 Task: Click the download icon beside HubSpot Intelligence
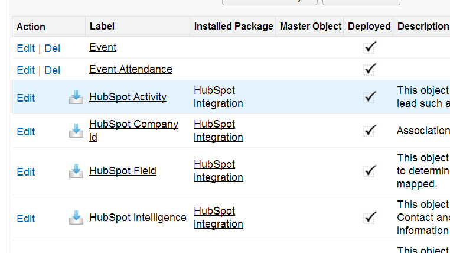[76, 218]
